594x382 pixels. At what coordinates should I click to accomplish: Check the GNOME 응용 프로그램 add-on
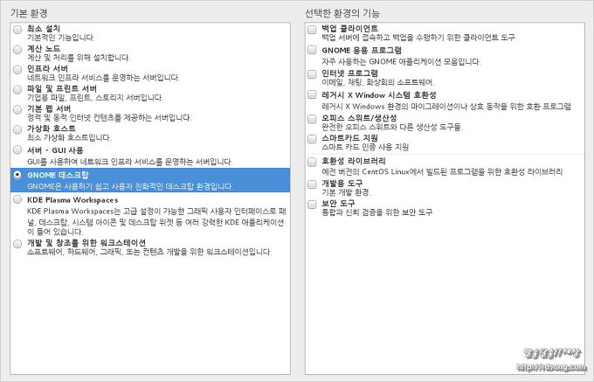pos(312,51)
